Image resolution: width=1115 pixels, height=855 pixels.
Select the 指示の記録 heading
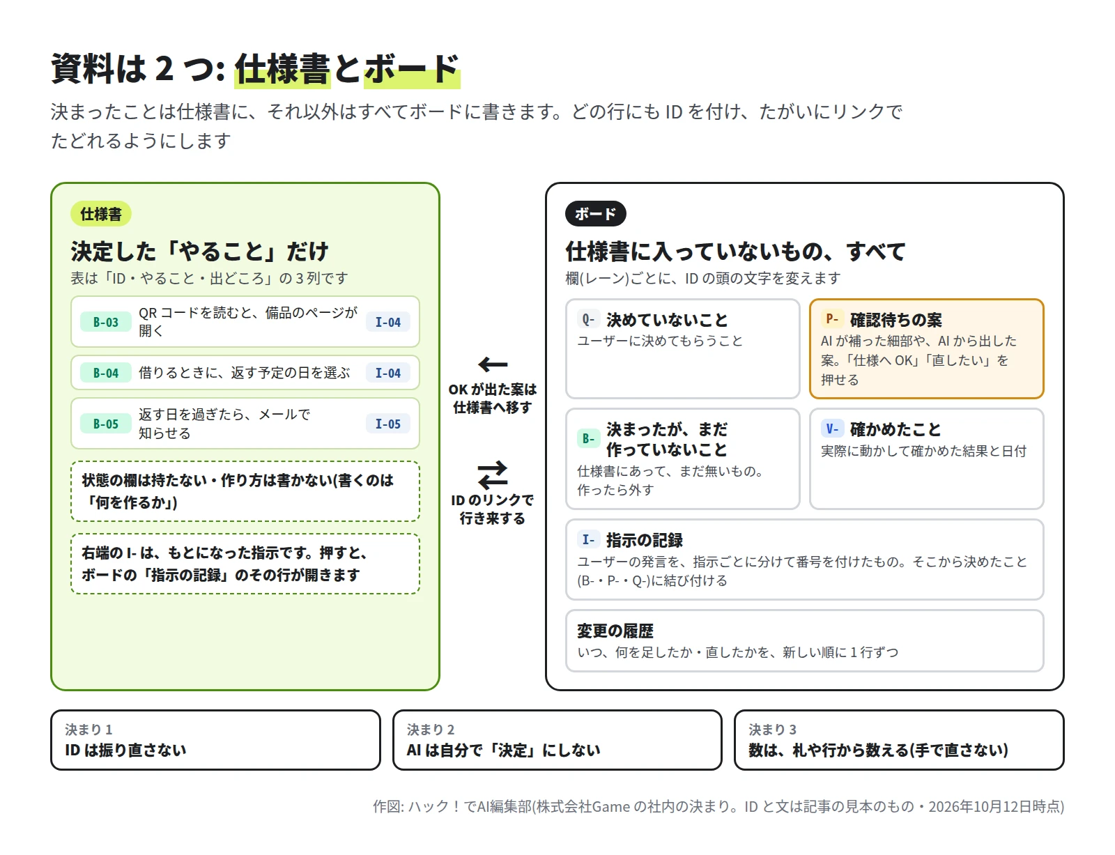(645, 540)
